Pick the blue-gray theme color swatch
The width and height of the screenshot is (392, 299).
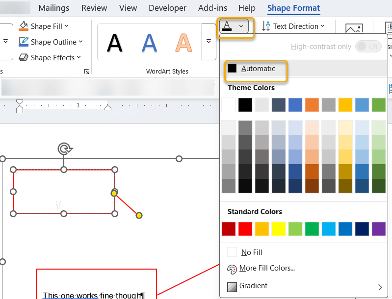pyautogui.click(x=279, y=105)
